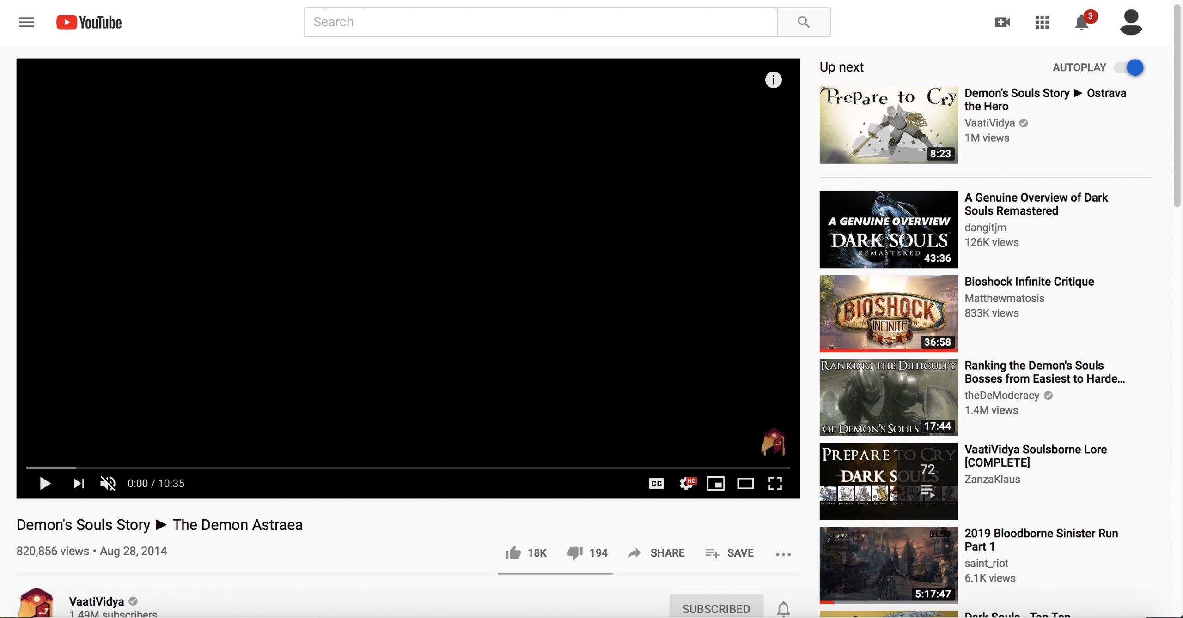This screenshot has width=1183, height=618.
Task: Open Bioshock Infinite Critique title
Action: point(1029,281)
